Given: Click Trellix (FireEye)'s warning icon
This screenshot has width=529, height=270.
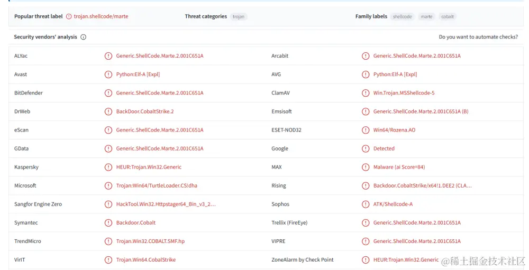Looking at the screenshot, I should 366,223.
